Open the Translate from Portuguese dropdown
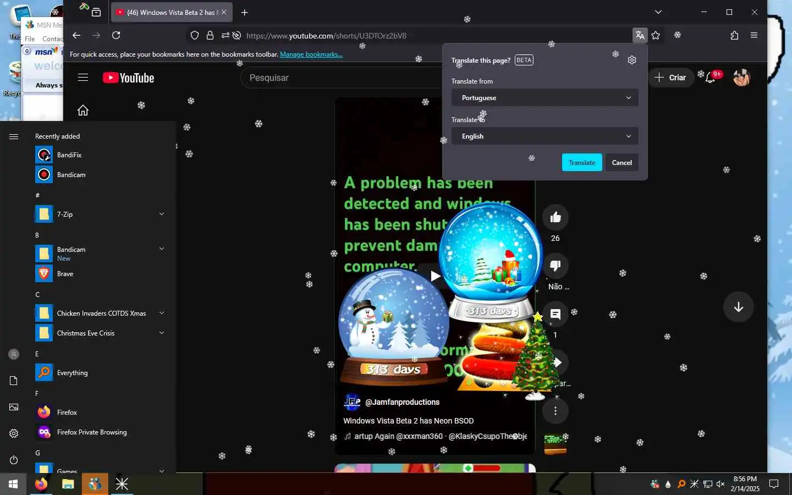 pyautogui.click(x=544, y=98)
